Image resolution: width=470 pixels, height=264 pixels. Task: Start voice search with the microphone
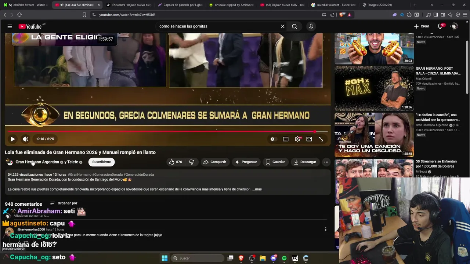[x=311, y=26]
